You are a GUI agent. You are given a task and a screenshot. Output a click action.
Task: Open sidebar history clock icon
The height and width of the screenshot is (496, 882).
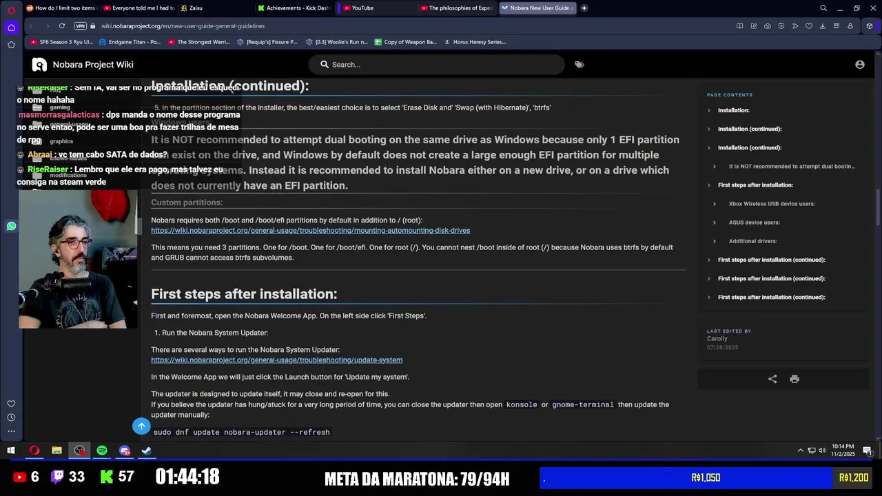(x=11, y=417)
